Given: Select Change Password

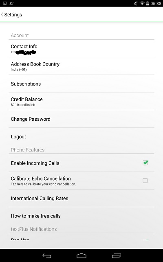Looking at the screenshot, I should click(x=81, y=119).
